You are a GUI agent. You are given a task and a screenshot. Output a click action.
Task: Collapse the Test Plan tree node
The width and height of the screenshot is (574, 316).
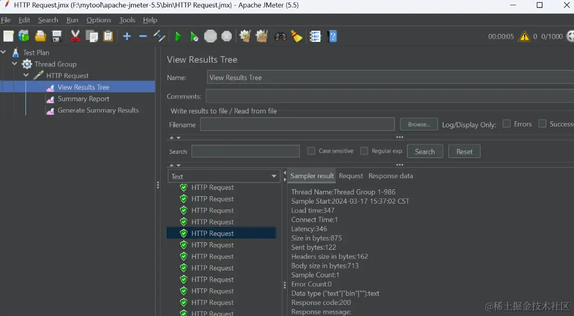[x=3, y=52]
